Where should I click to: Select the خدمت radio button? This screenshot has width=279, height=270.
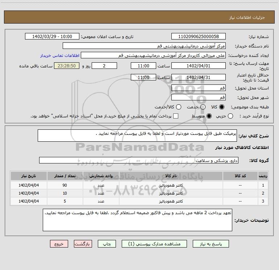(203, 107)
